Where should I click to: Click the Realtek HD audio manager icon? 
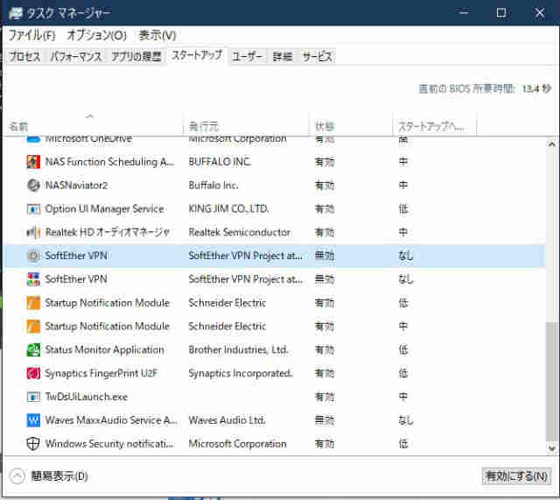33,232
